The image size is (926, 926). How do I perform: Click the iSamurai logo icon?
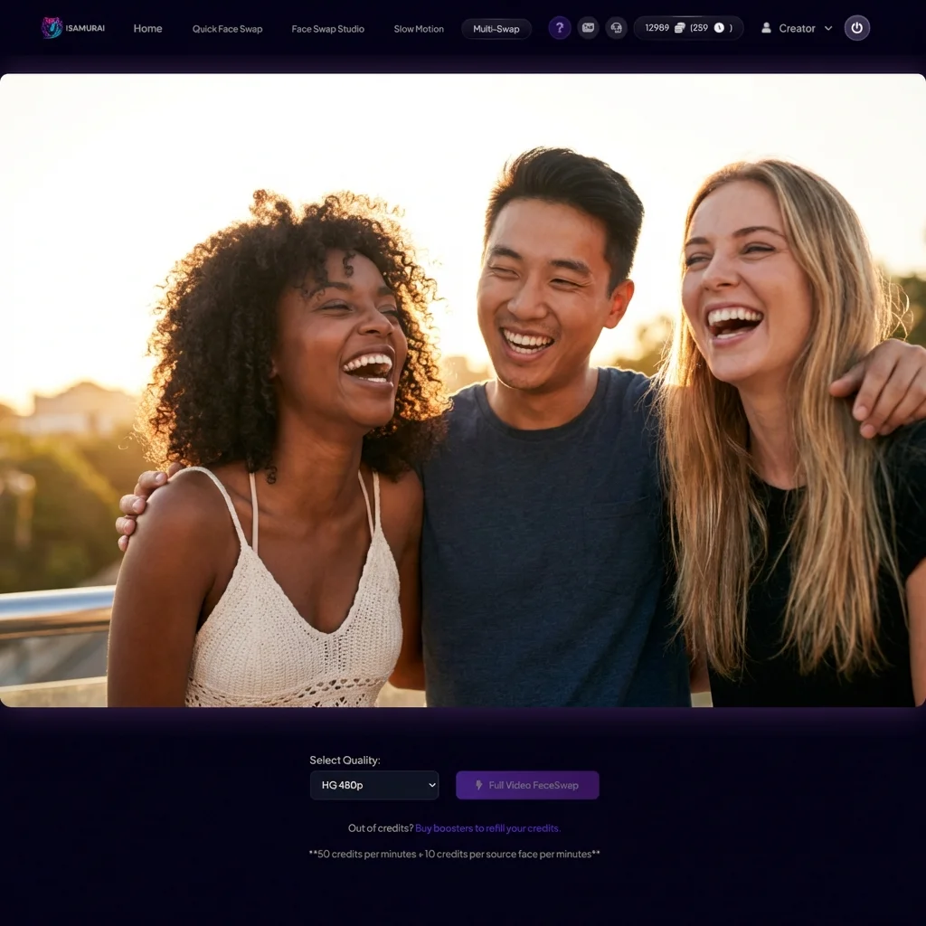click(x=52, y=28)
